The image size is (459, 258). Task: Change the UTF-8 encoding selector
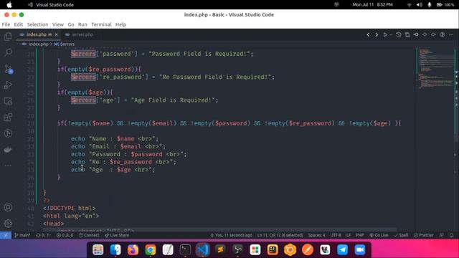[336, 235]
